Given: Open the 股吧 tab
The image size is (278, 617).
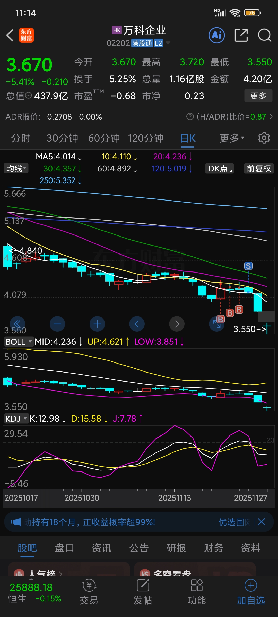Looking at the screenshot, I should [27, 548].
